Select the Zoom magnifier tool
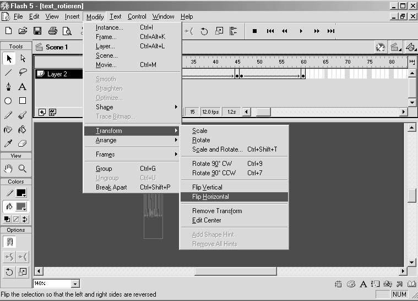418x301 pixels. [23, 168]
